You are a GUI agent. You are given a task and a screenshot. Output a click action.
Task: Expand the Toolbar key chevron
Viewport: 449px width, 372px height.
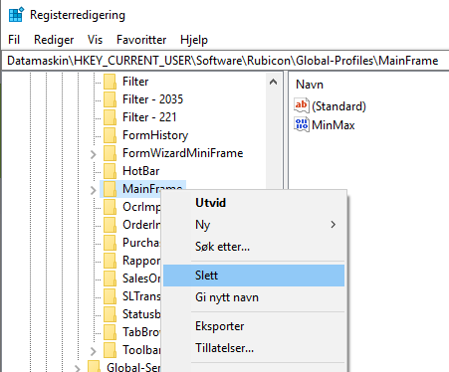pyautogui.click(x=94, y=351)
